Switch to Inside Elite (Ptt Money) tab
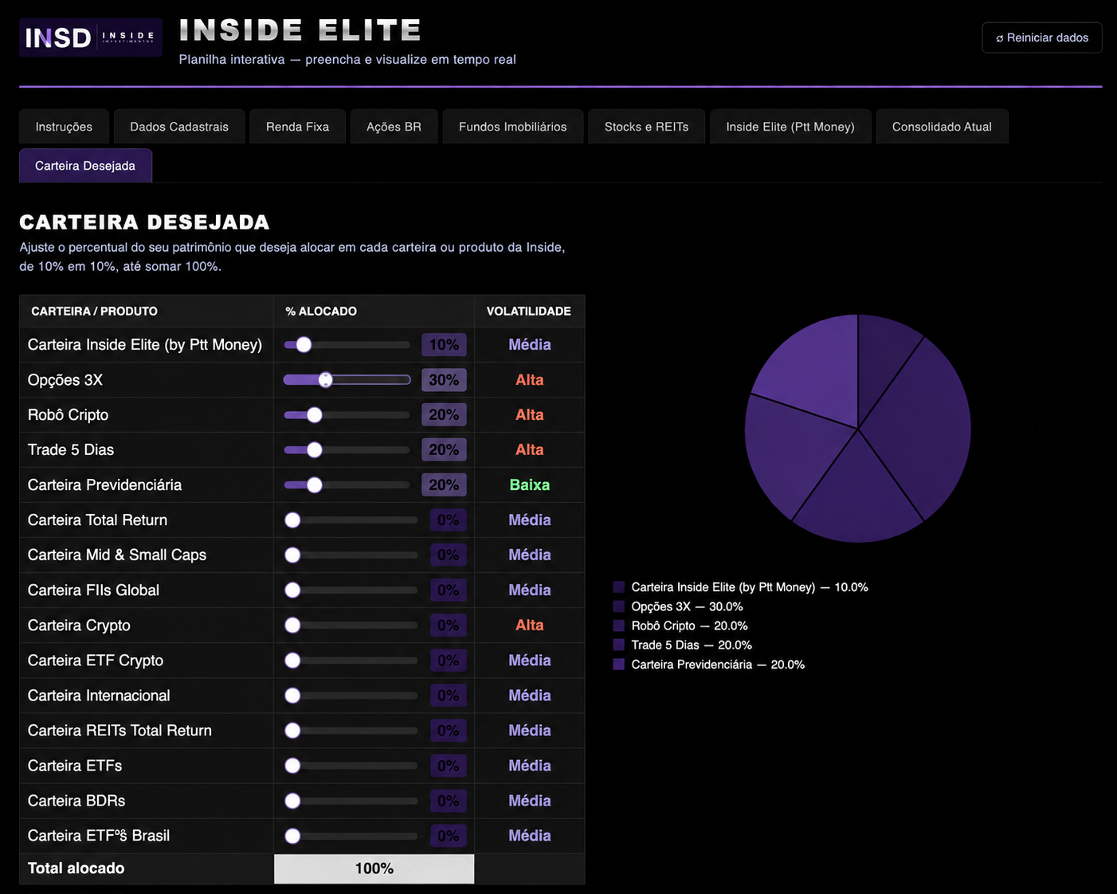Viewport: 1117px width, 894px height. (790, 127)
